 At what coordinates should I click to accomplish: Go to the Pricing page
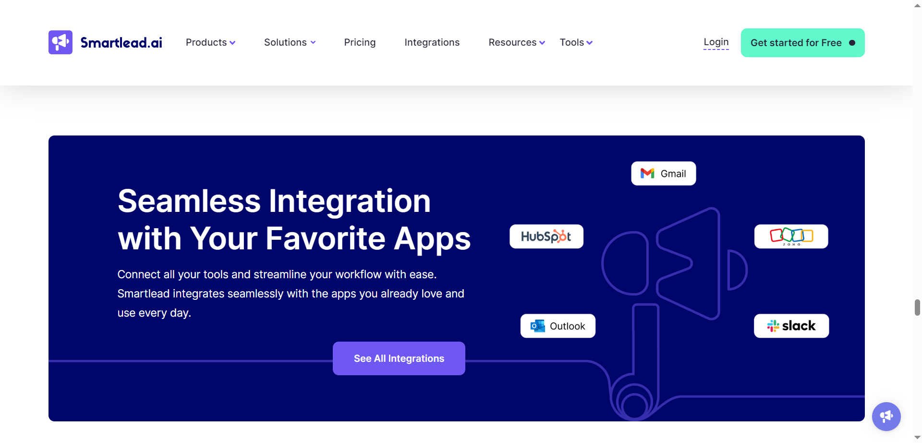pyautogui.click(x=360, y=42)
